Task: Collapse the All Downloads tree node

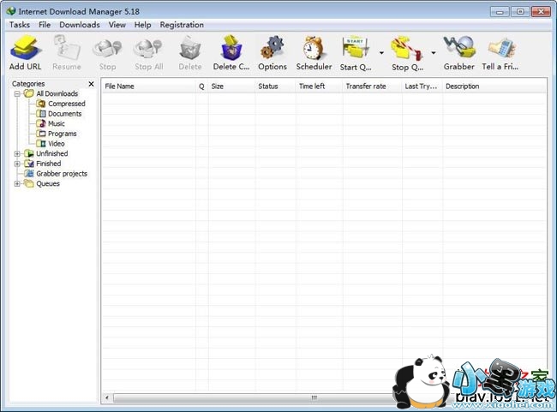Action: 16,93
